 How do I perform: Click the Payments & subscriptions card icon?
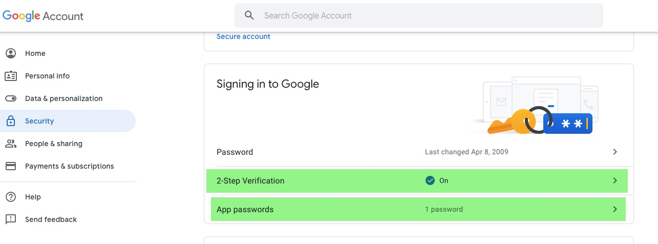(x=10, y=166)
